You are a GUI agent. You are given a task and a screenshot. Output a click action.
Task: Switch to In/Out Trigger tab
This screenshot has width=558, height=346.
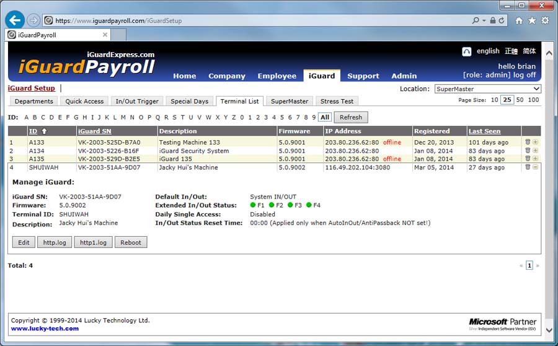pos(137,101)
